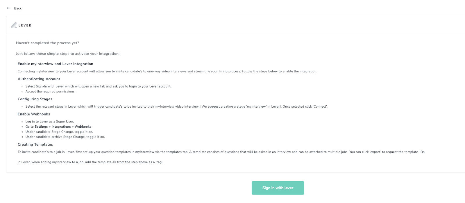
Task: Click the "Enable myInterview and Lever Integration" heading
Action: (x=55, y=64)
